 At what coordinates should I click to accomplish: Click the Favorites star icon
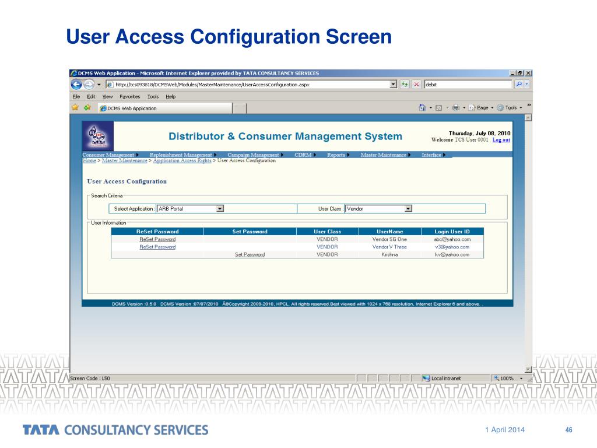(x=75, y=108)
